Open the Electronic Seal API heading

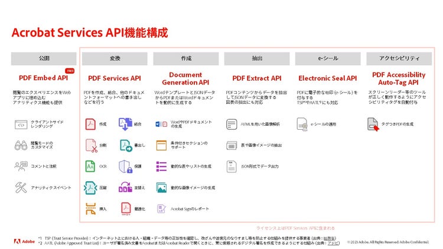tap(328, 78)
